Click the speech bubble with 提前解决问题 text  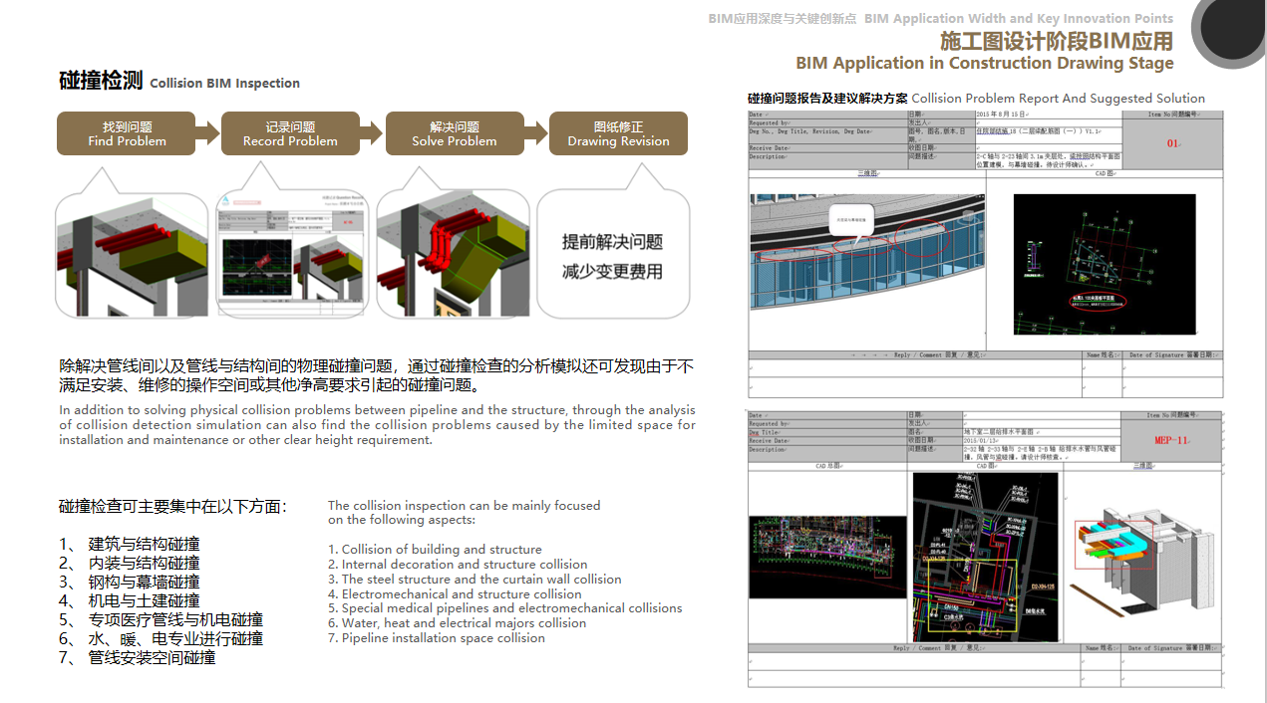click(612, 255)
